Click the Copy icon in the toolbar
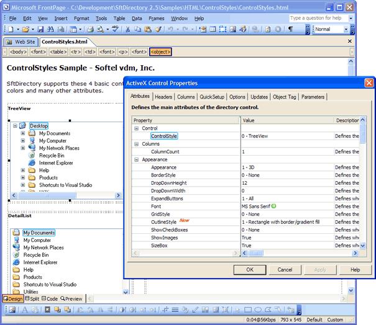The width and height of the screenshot is (376, 325). (x=137, y=29)
